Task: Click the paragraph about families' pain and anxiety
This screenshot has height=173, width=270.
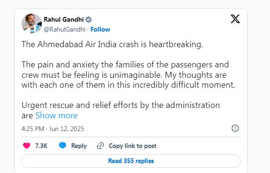Action: pyautogui.click(x=128, y=75)
